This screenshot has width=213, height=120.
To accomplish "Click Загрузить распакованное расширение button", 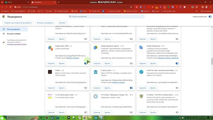I will point(18,23).
